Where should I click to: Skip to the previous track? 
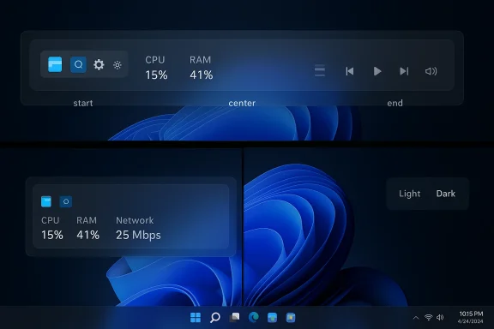coord(349,71)
